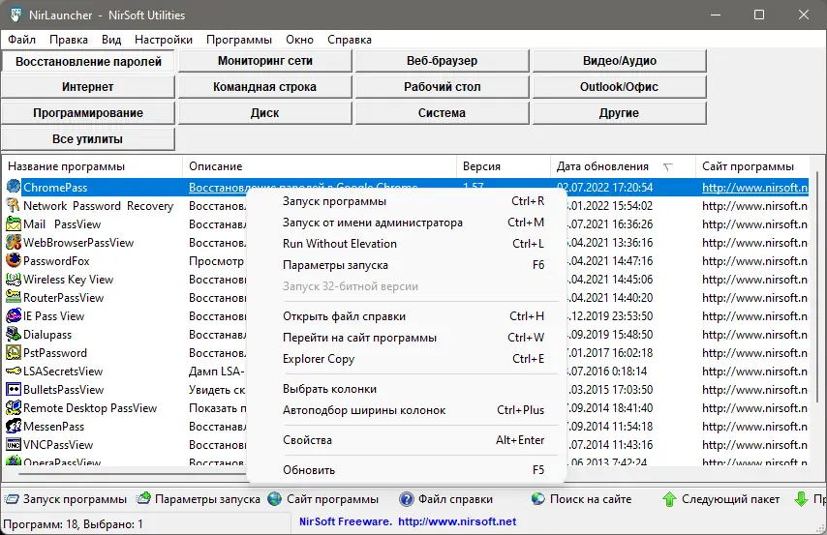Viewport: 827px width, 535px height.
Task: Open the Outlook/Офис category
Action: [619, 87]
